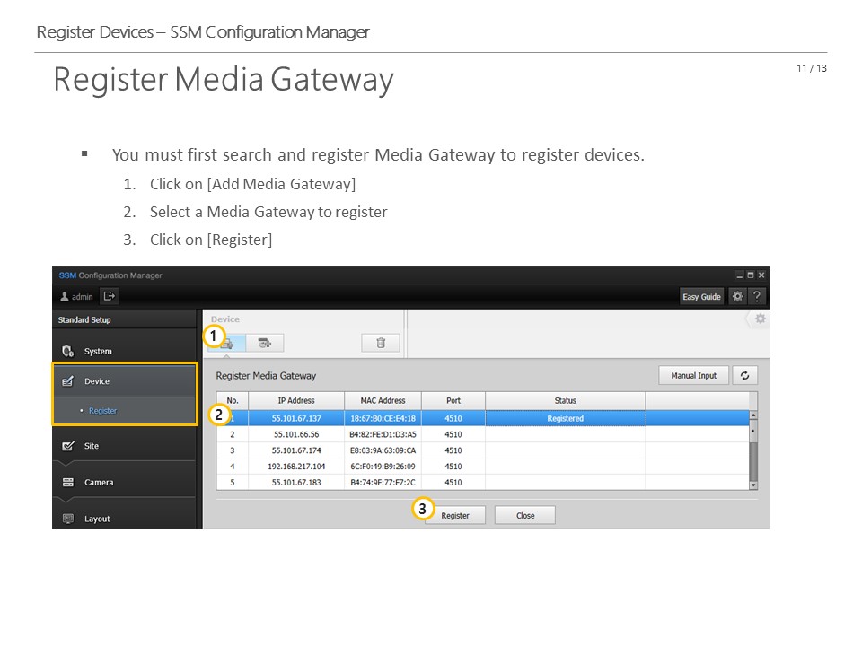Select the row with IP 55.101.66.56

pyautogui.click(x=483, y=434)
